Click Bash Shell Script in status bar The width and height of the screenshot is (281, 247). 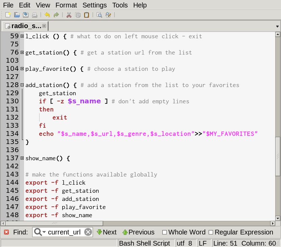point(144,243)
